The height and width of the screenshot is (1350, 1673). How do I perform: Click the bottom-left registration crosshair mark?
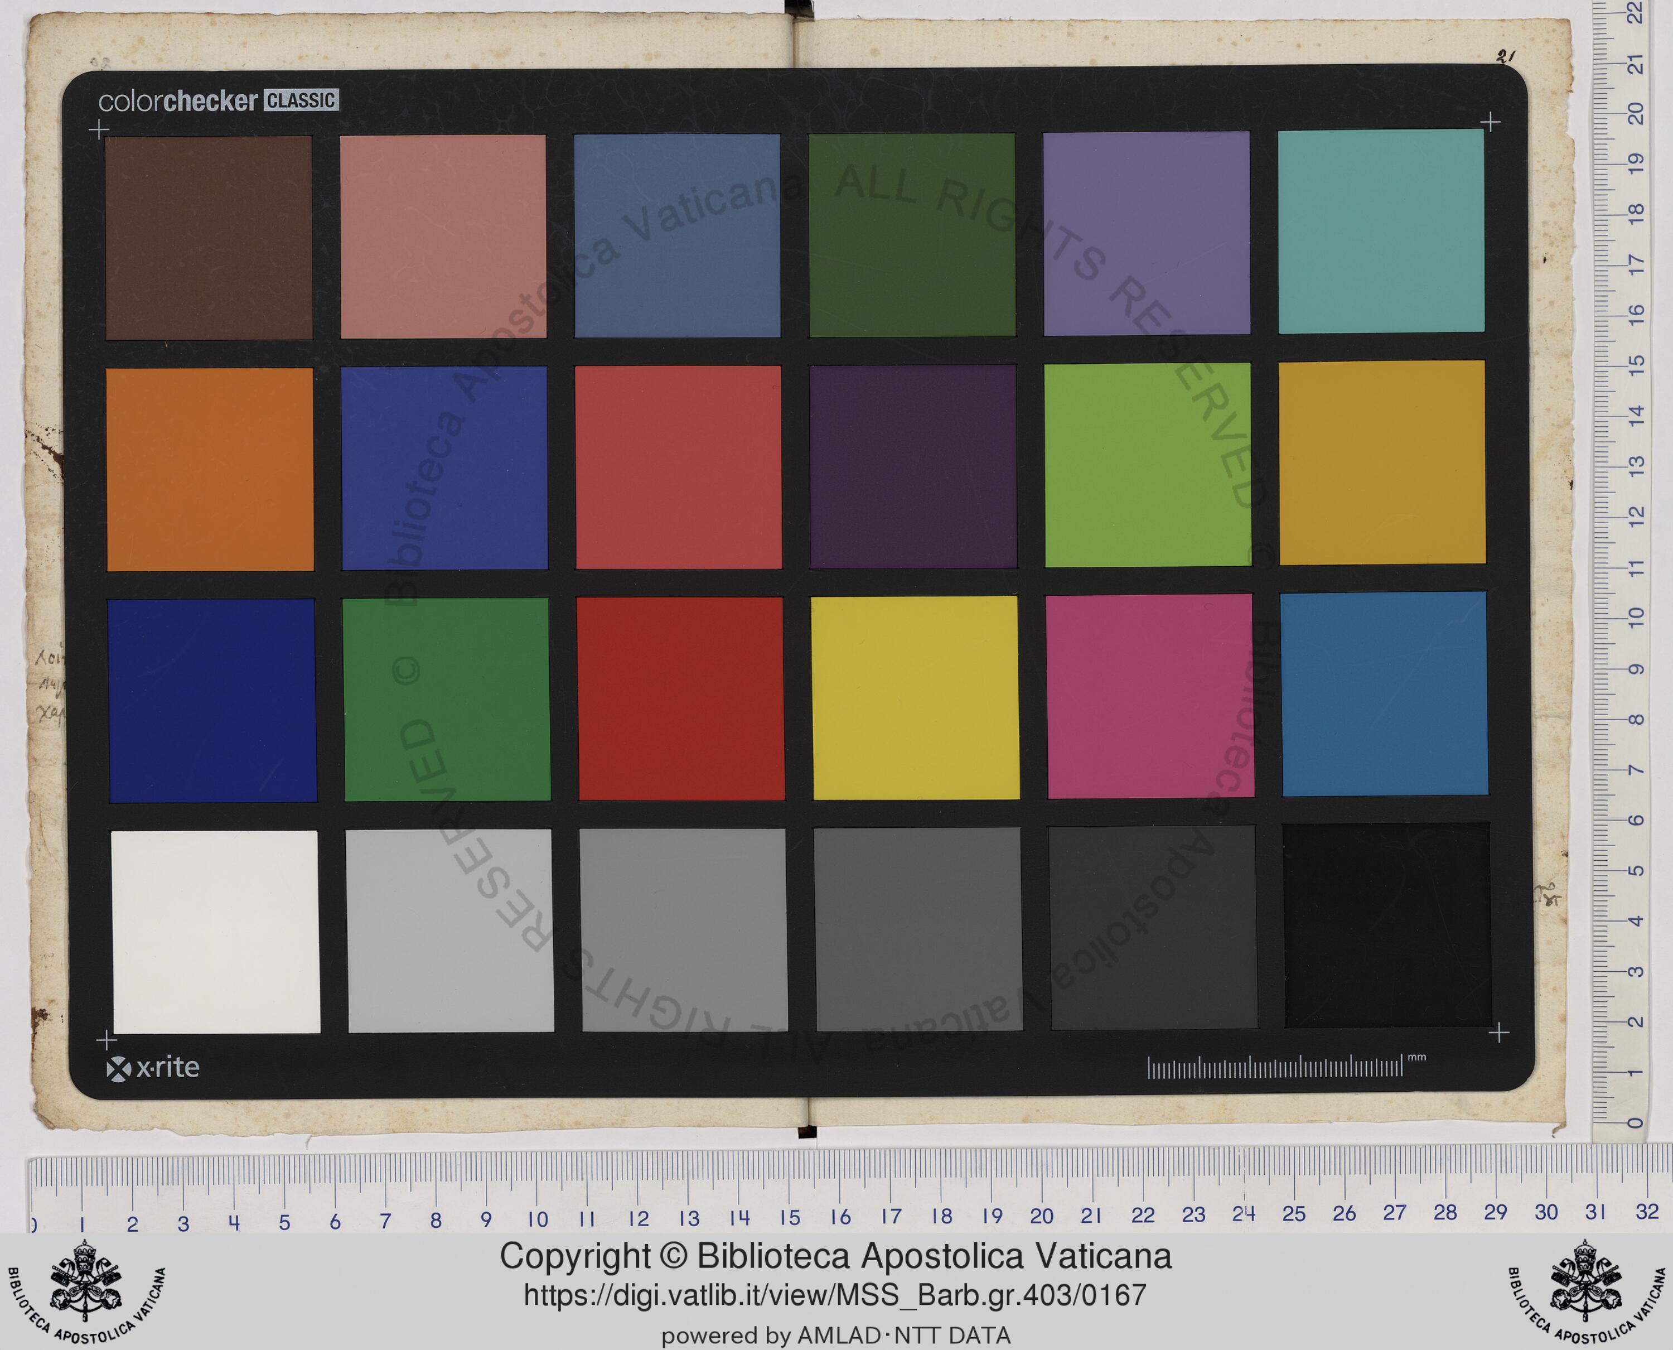pyautogui.click(x=107, y=1040)
